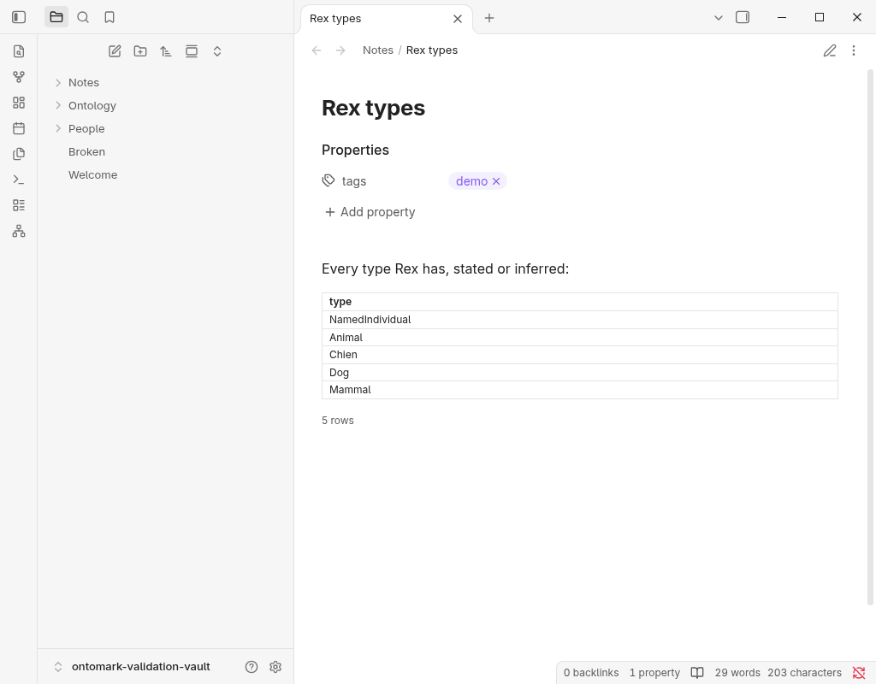The height and width of the screenshot is (684, 876).
Task: Click the Chien table cell
Action: [580, 355]
